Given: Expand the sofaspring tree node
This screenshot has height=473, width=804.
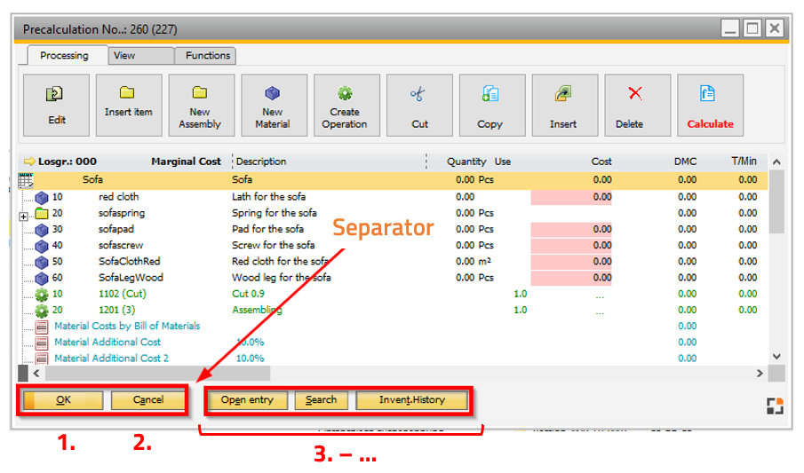Looking at the screenshot, I should coord(24,214).
